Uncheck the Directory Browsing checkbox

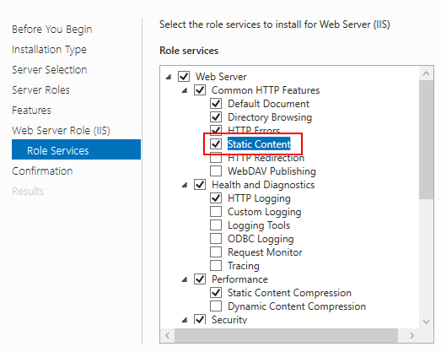[x=216, y=116]
